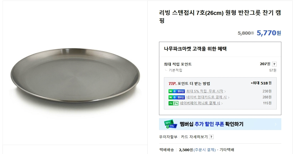Click the membership badge beside 네이버 현대카드
Screen dimensions: 294x154
coord(177,97)
